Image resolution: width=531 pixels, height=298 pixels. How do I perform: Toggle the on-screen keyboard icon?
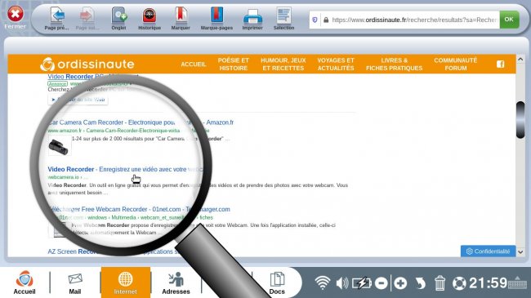click(517, 282)
